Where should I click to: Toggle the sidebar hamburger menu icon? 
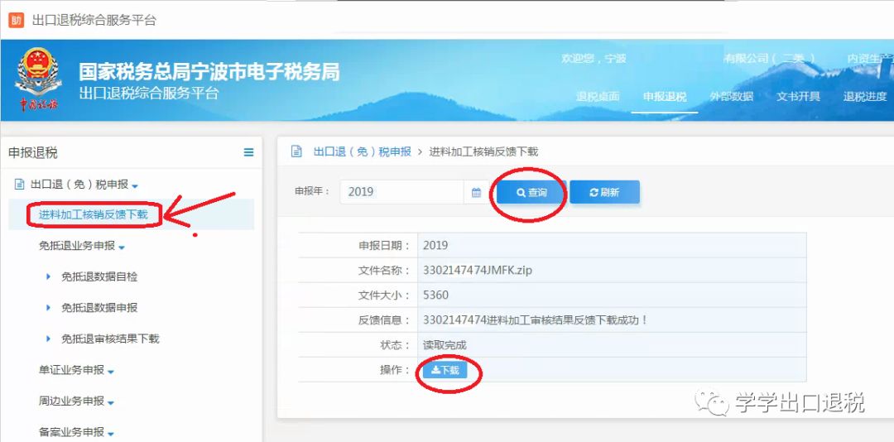pos(248,152)
